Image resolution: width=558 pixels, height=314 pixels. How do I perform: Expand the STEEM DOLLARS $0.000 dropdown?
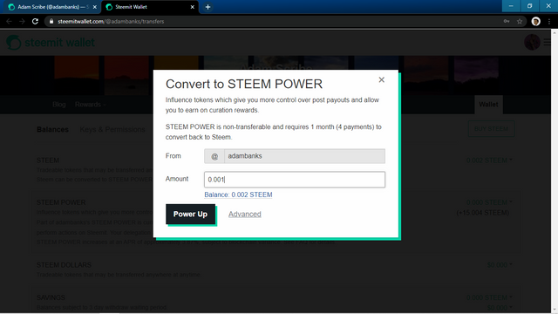point(500,265)
